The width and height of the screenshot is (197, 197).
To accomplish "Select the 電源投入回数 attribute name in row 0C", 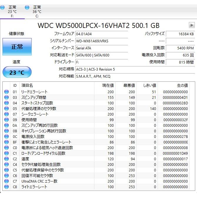I will pyautogui.click(x=33, y=136).
